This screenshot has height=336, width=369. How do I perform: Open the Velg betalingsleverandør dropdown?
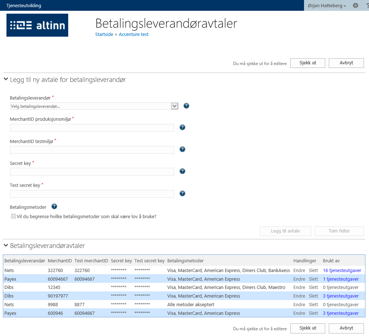coord(94,106)
